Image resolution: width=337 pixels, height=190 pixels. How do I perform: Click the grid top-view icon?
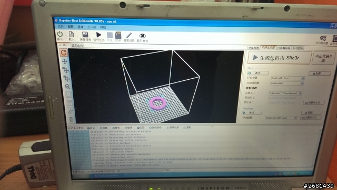(x=69, y=103)
